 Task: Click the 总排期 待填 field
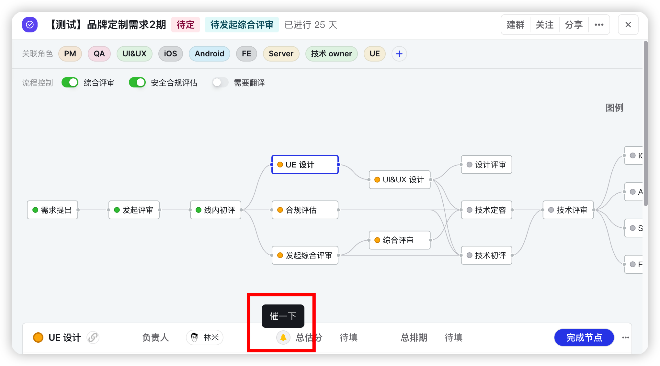[x=453, y=337]
